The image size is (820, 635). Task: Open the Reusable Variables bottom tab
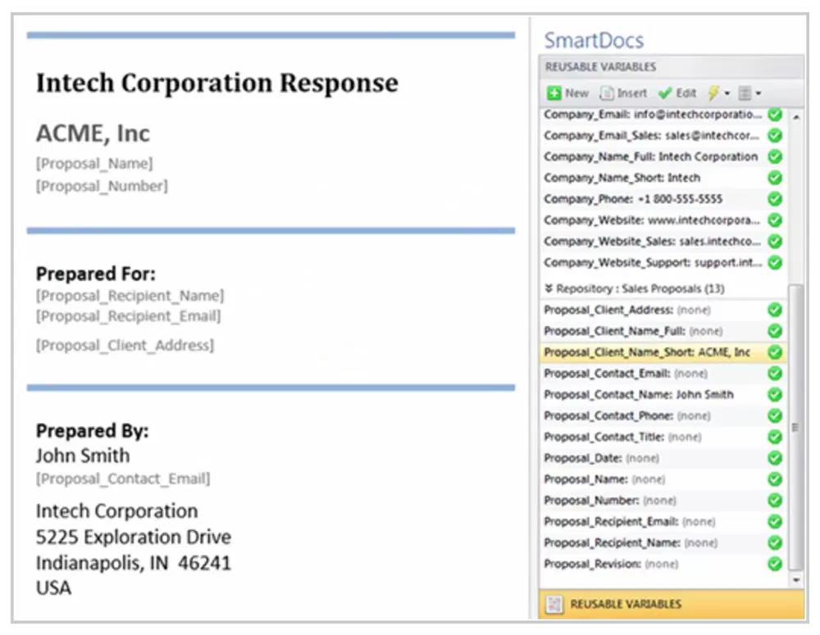coord(672,604)
